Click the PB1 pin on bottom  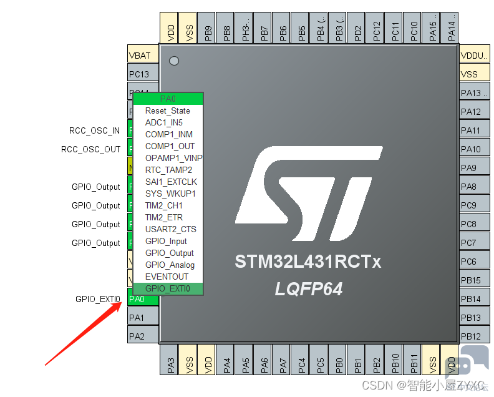[x=356, y=360]
